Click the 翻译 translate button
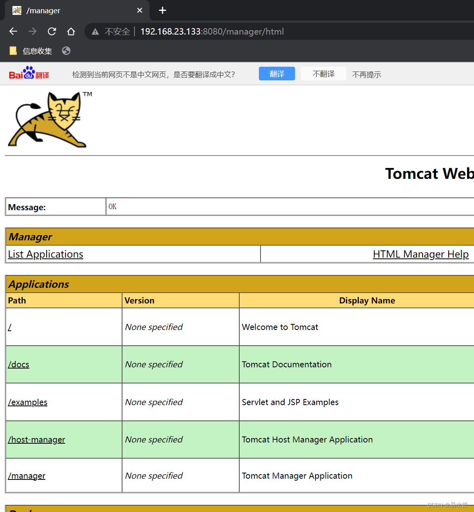The image size is (474, 512). tap(277, 74)
